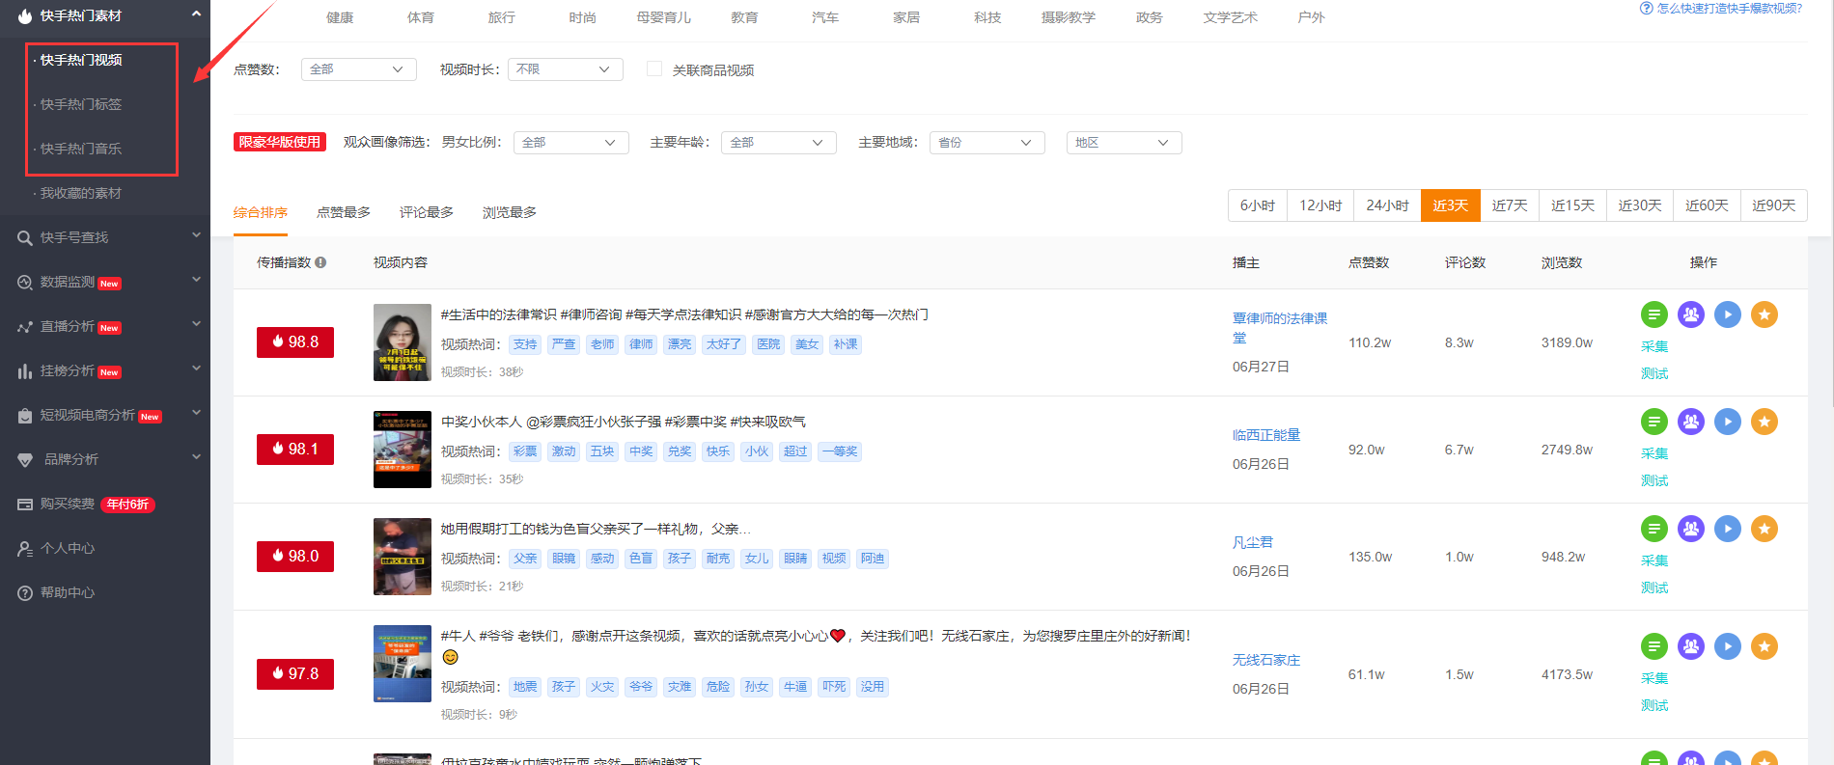1834x765 pixels.
Task: Switch to 浏览最多 sort tab
Action: click(x=510, y=212)
